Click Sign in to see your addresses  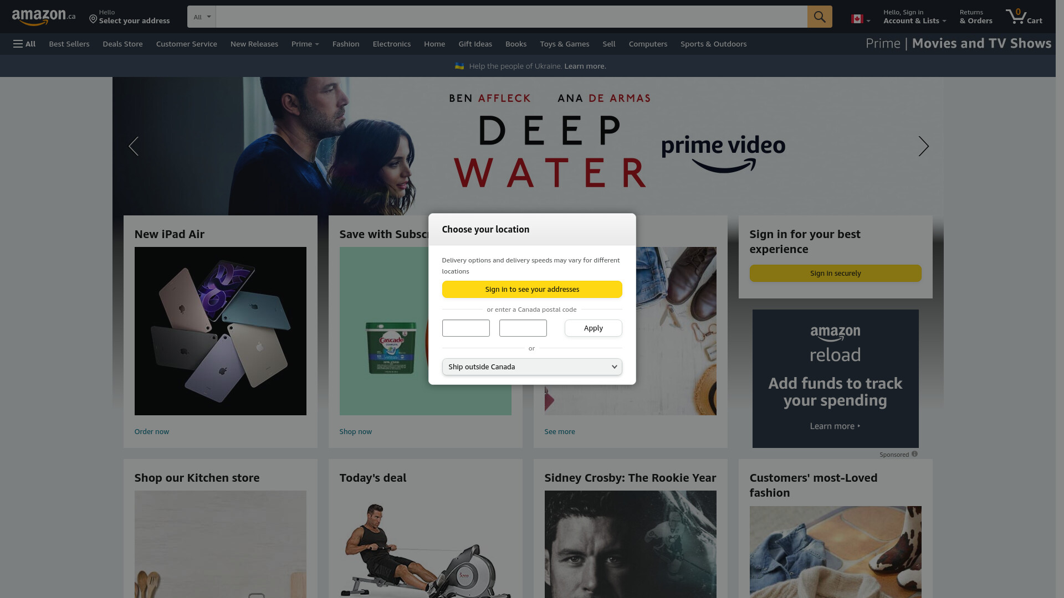pos(532,289)
